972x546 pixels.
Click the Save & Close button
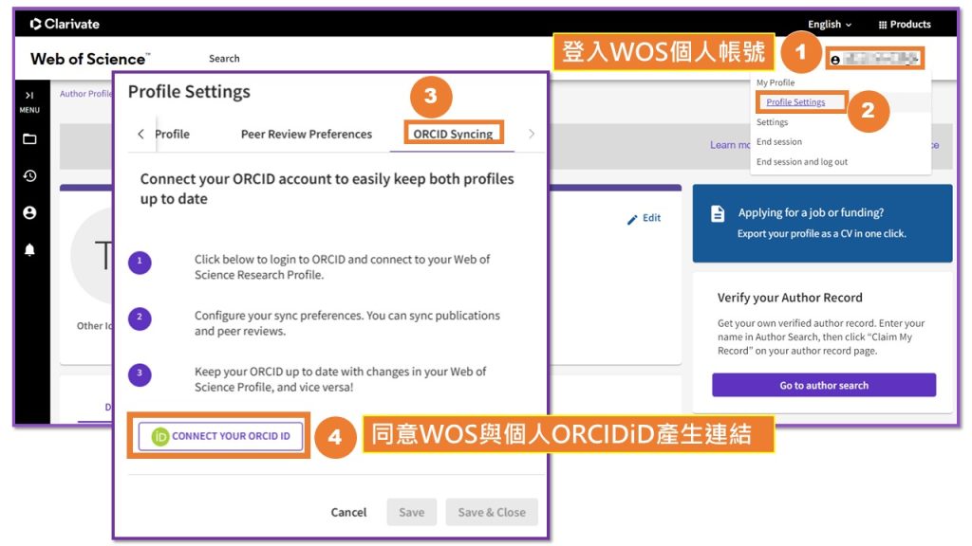492,512
